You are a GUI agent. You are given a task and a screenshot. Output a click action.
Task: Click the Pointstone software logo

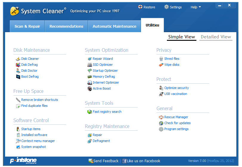point(23,160)
